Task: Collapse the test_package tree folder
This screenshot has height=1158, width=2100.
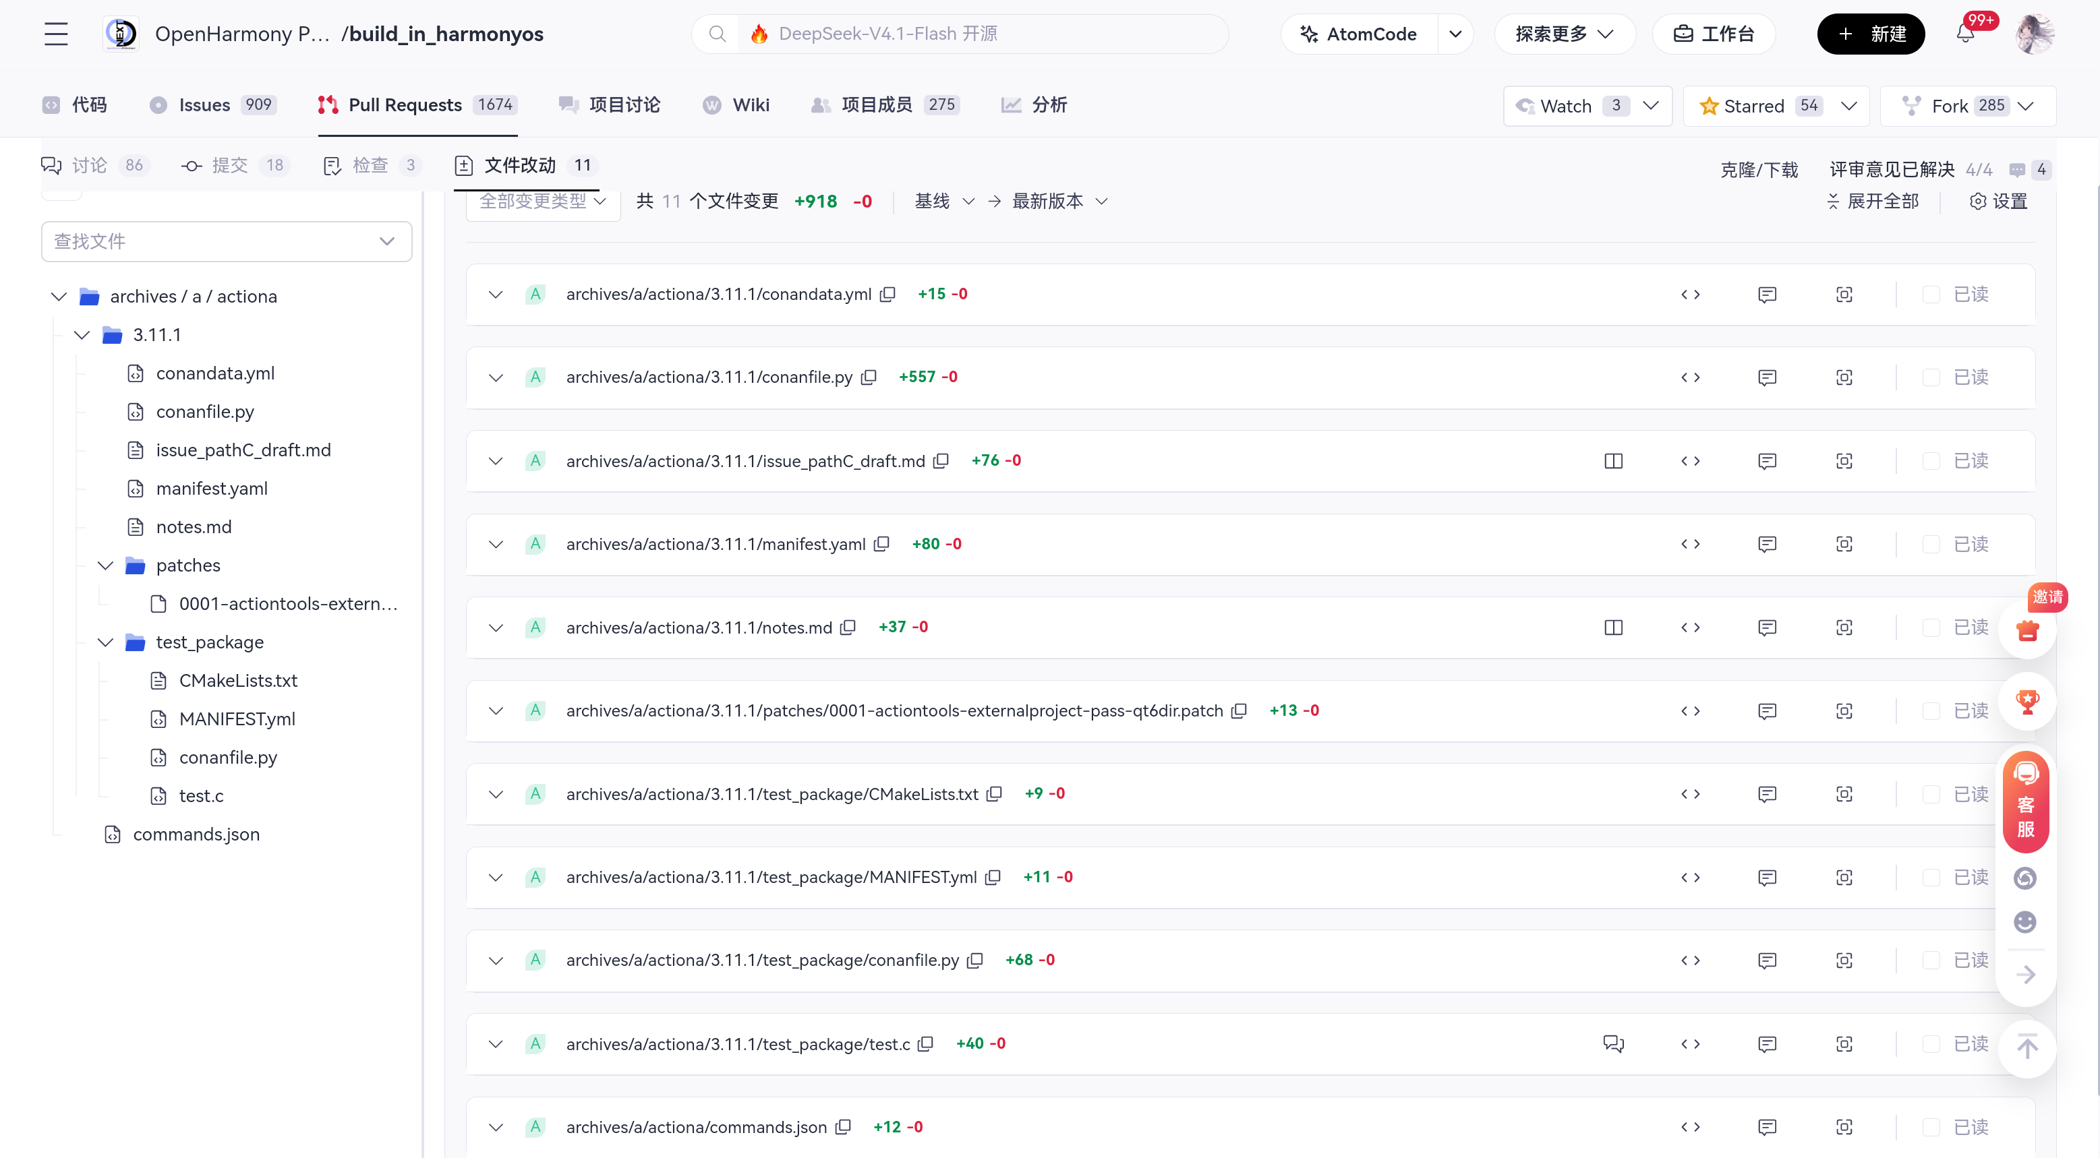Action: 105,642
